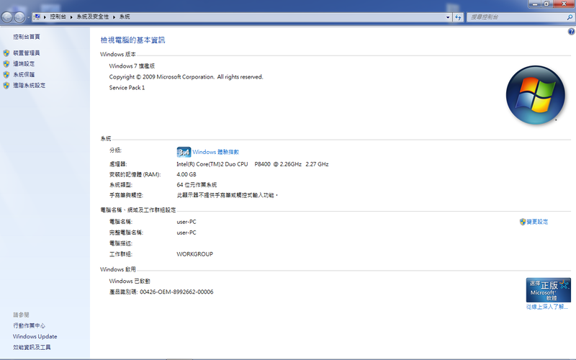Open 從線上深入了解 link
This screenshot has width=576, height=360.
click(547, 307)
